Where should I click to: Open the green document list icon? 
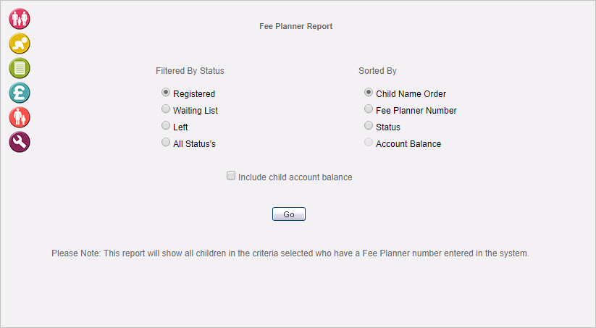click(20, 68)
